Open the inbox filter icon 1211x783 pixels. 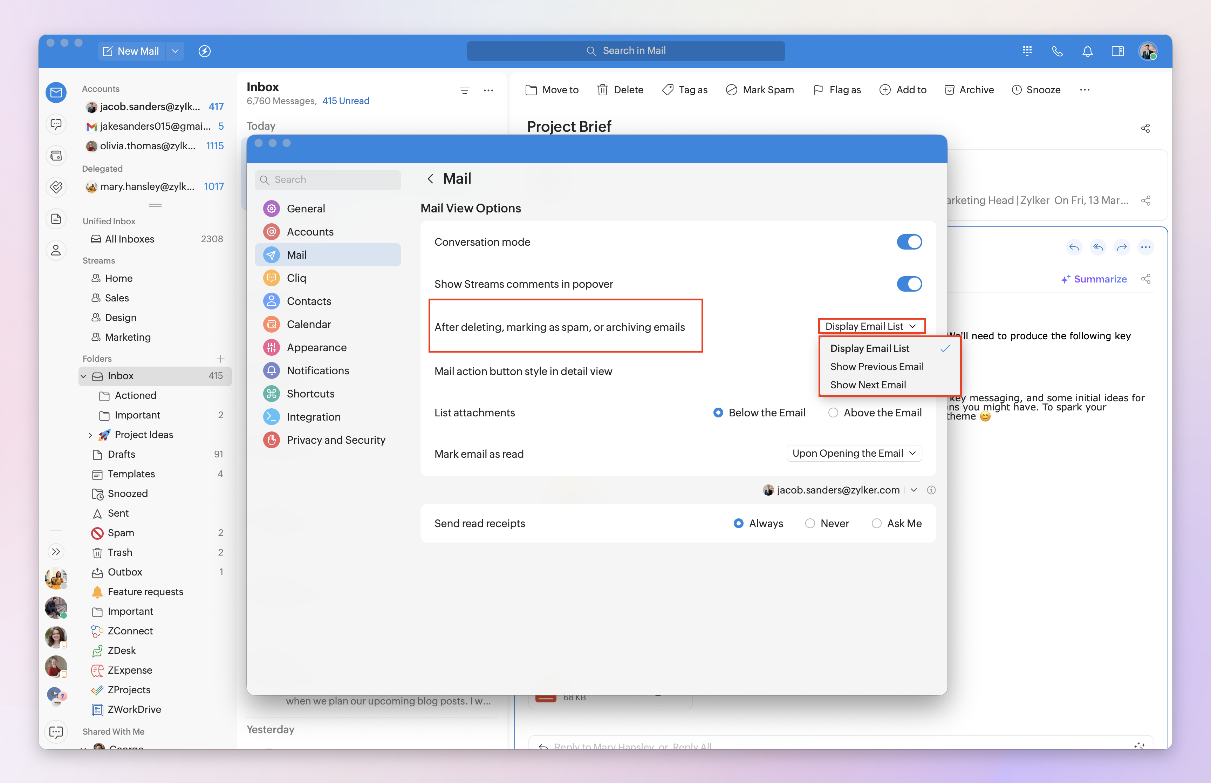tap(464, 90)
